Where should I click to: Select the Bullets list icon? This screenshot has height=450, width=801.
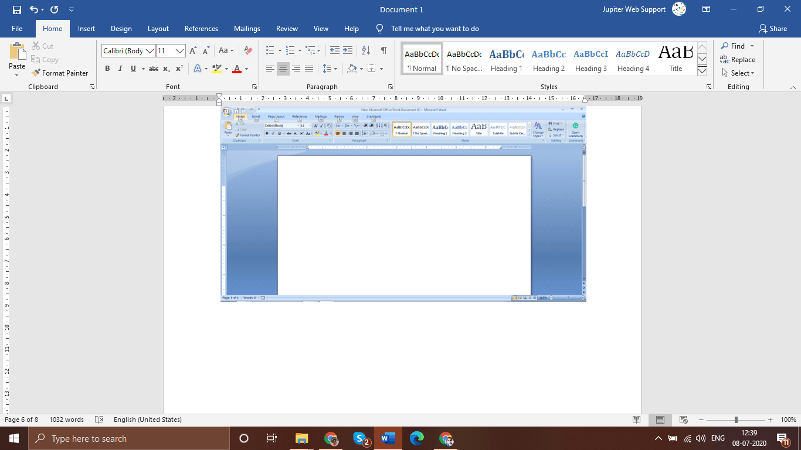(x=270, y=49)
